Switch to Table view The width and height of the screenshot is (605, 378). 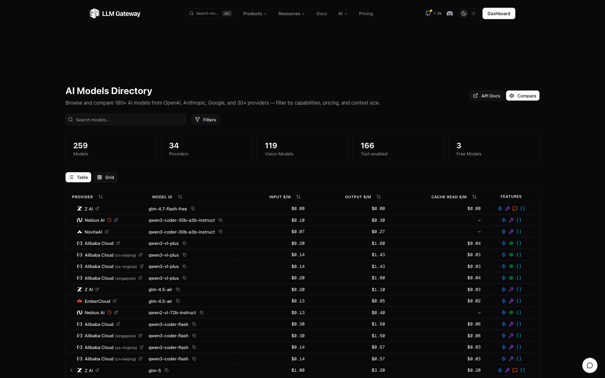coord(79,177)
